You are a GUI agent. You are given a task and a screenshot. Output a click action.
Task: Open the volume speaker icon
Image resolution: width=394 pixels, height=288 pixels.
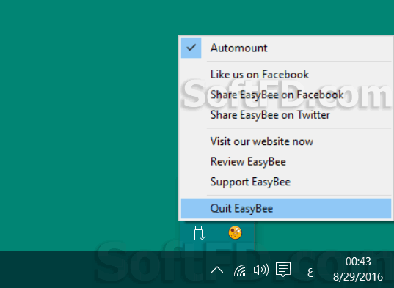261,270
